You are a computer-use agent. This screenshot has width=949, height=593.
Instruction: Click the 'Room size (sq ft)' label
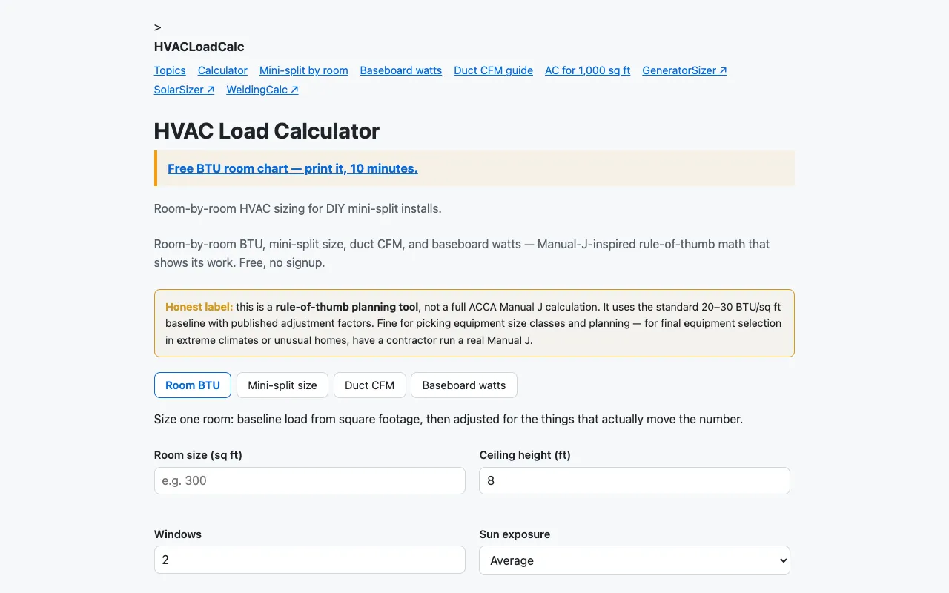pos(198,455)
